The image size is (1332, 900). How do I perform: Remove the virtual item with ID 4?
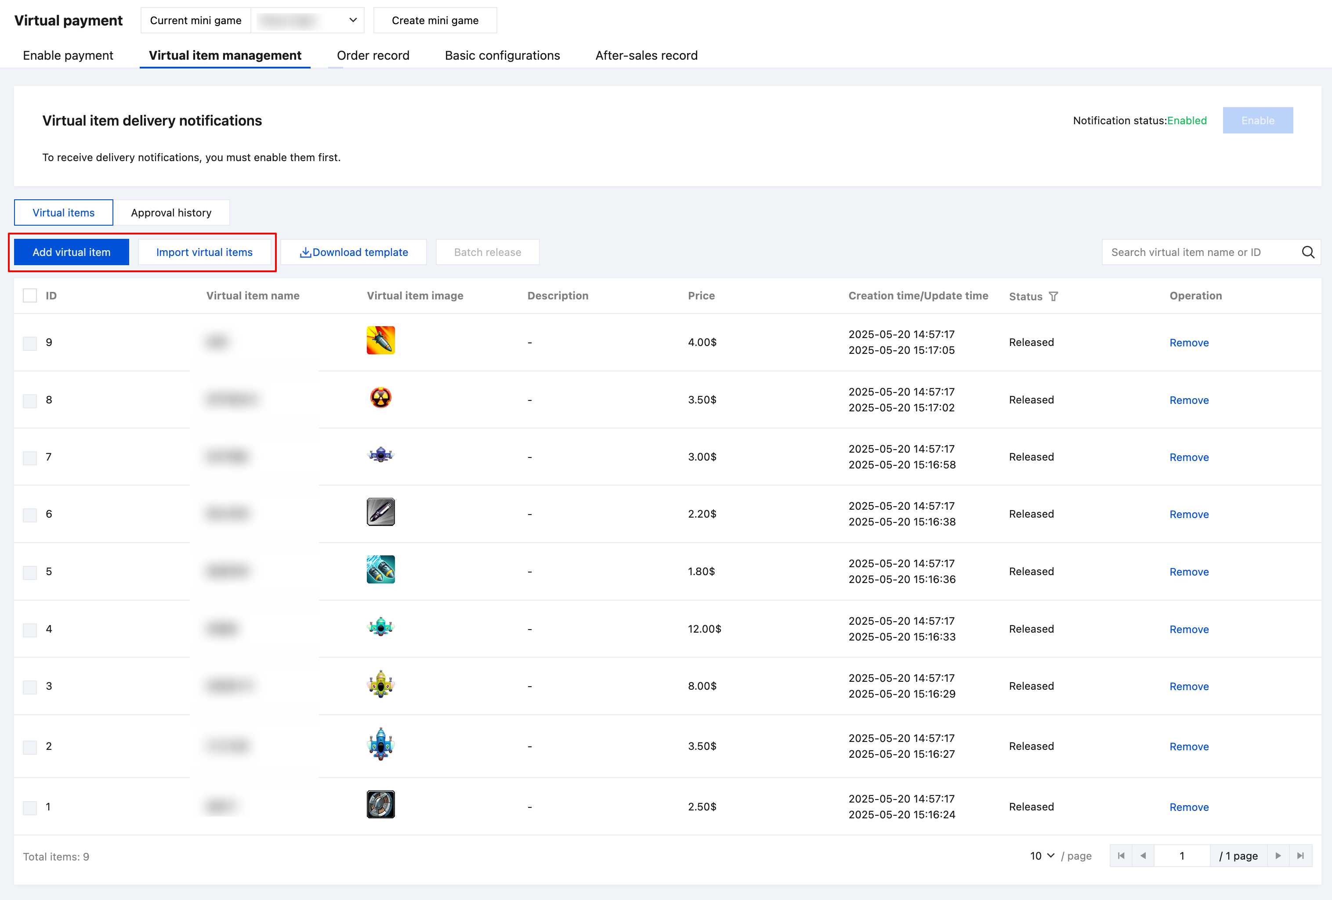click(x=1189, y=629)
